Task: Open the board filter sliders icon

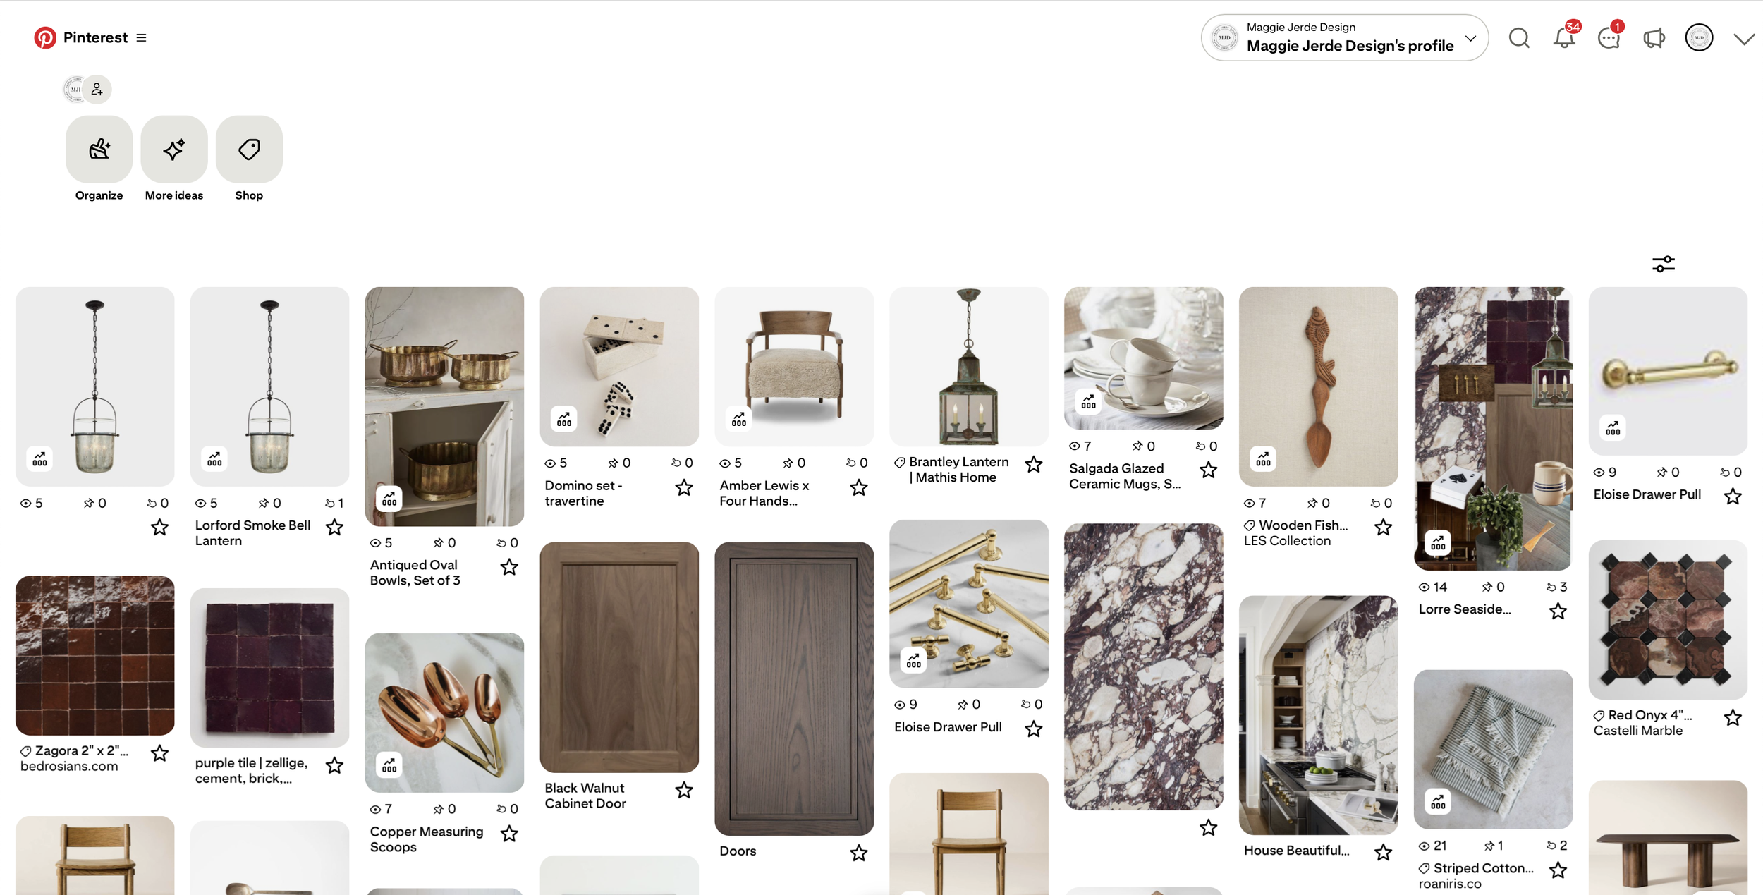Action: coord(1664,264)
